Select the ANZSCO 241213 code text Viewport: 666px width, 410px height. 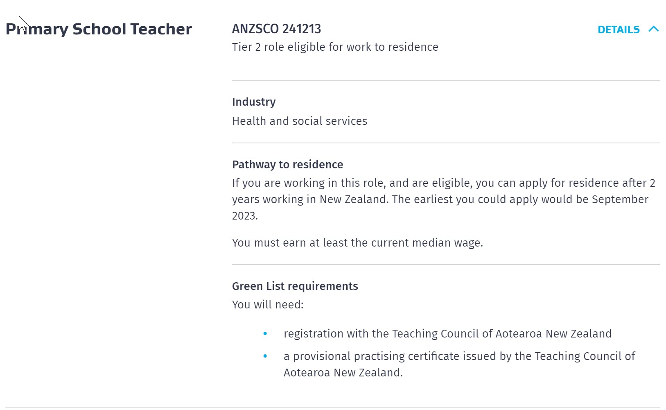276,29
